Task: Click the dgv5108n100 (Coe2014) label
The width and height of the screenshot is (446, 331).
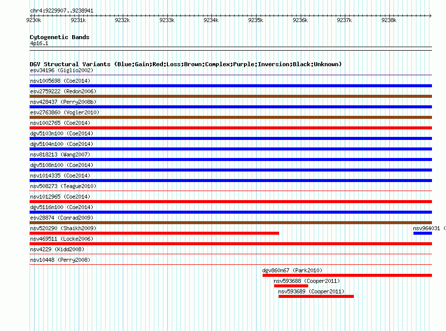Action: point(62,165)
